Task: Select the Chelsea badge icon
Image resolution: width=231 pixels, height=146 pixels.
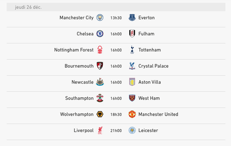Action: [100, 34]
